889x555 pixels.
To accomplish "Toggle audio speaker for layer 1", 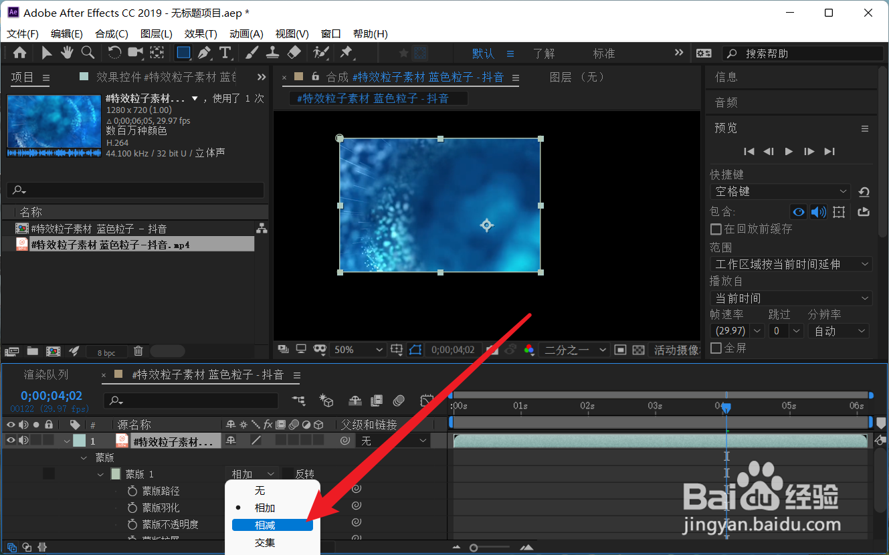I will [x=24, y=440].
